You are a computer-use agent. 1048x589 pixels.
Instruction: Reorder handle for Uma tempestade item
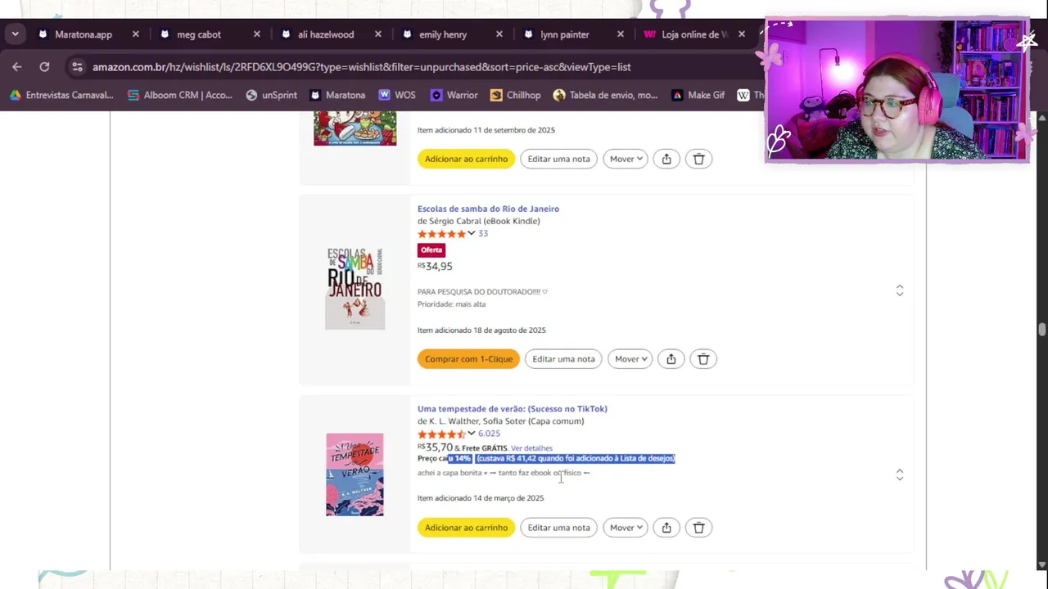click(900, 474)
